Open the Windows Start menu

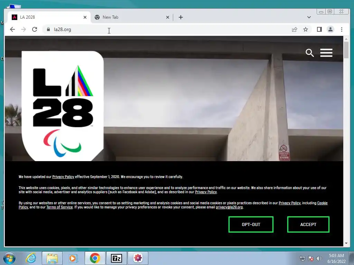click(9, 258)
